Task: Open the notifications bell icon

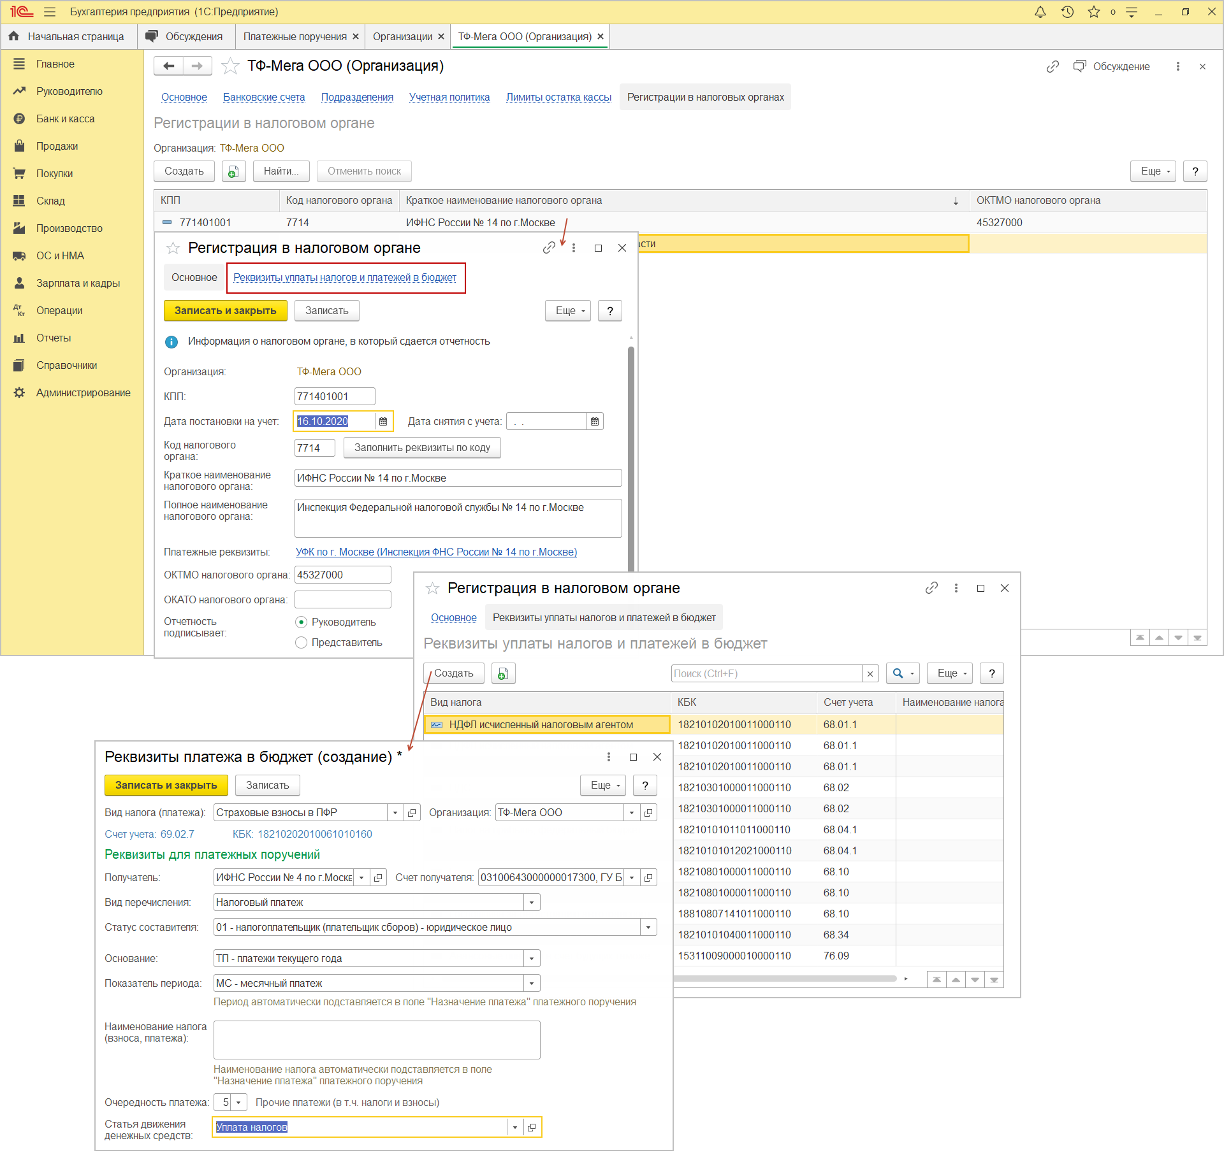Action: point(1040,12)
